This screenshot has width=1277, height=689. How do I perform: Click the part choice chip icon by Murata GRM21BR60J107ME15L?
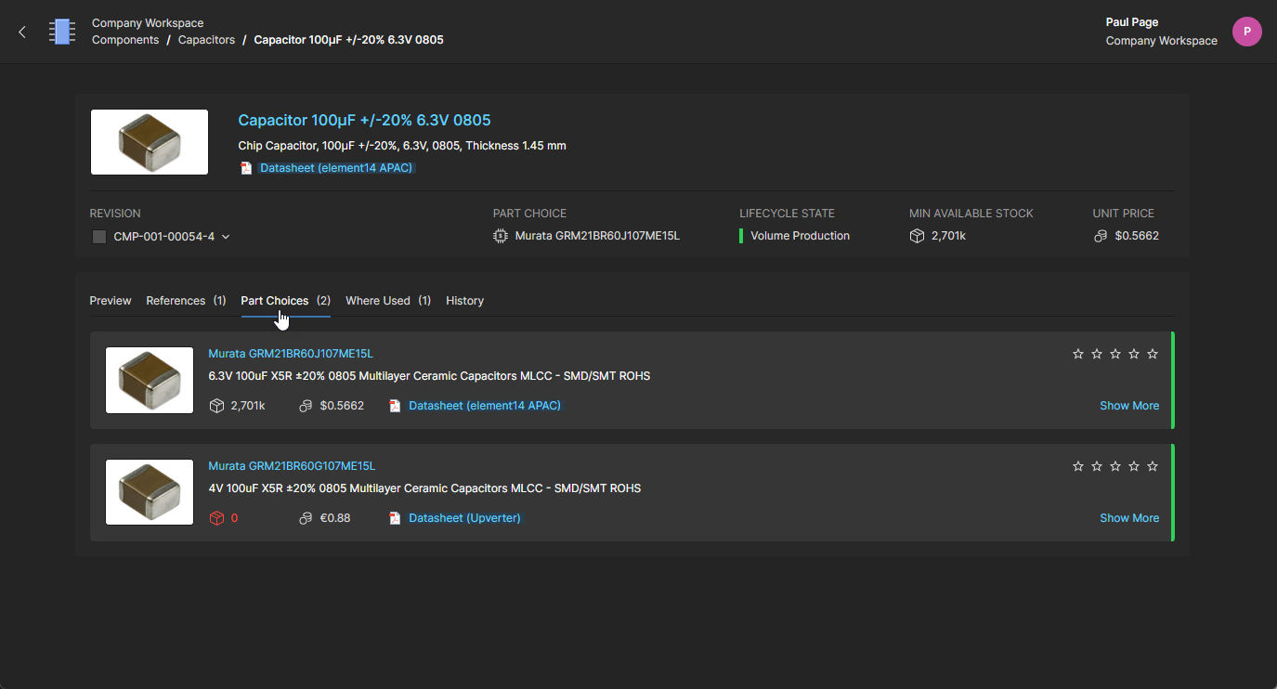[501, 236]
